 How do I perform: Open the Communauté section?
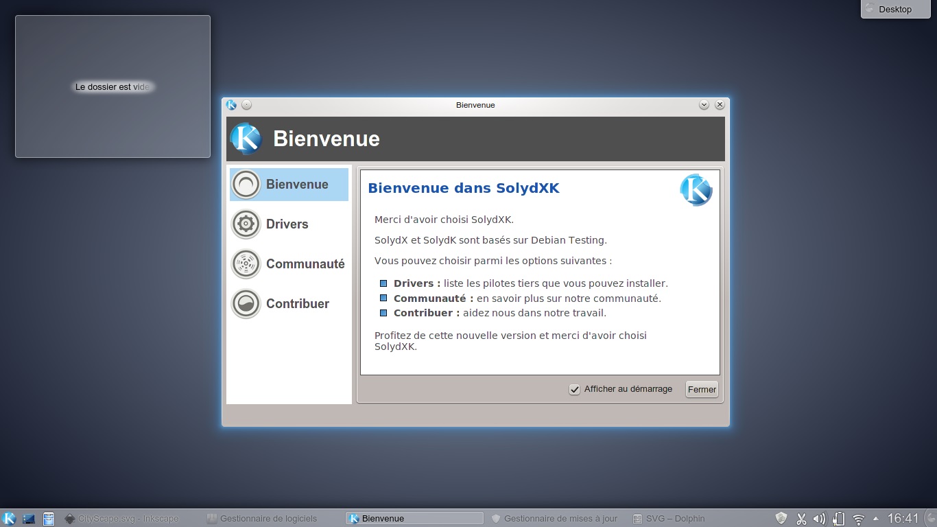[x=289, y=264]
